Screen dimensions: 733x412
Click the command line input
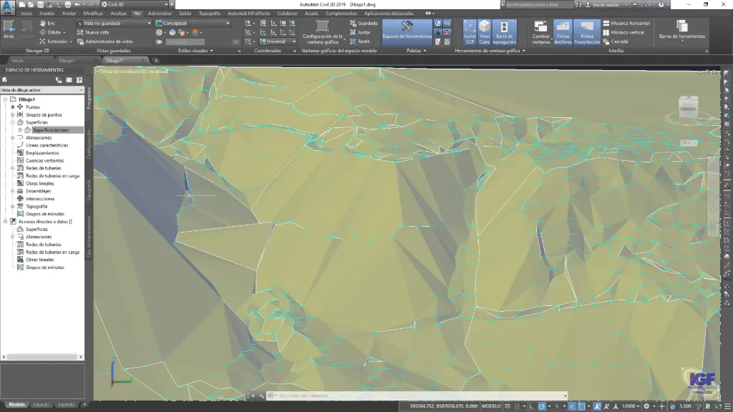point(416,396)
